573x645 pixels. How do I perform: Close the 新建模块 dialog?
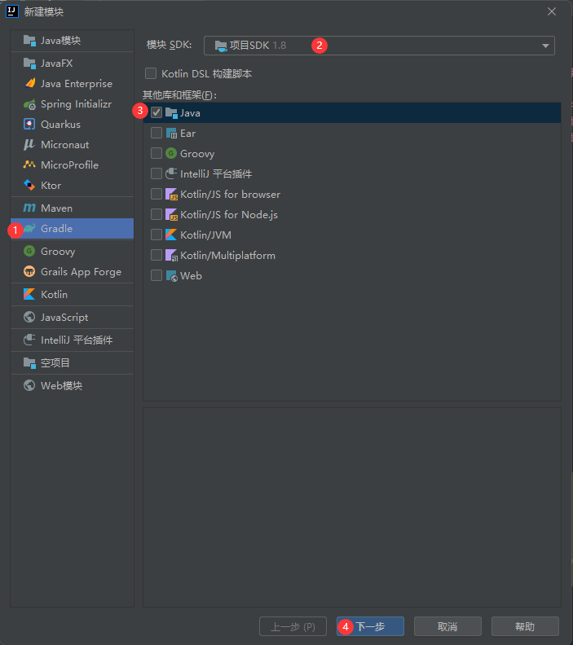coord(552,11)
